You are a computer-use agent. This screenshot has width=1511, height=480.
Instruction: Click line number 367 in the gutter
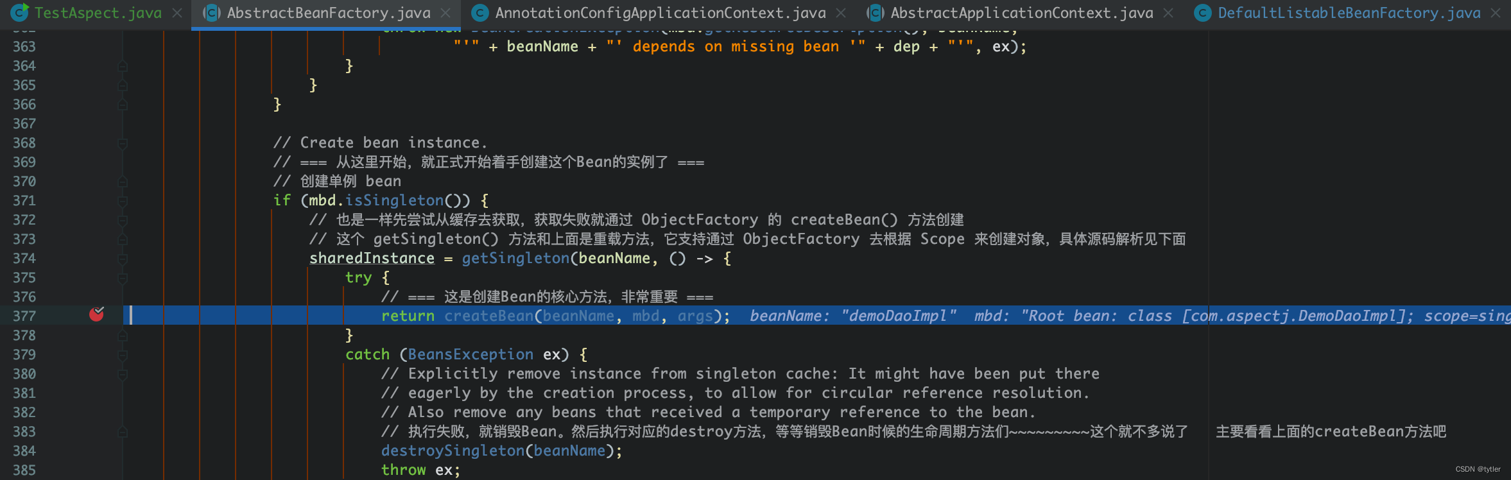[24, 123]
